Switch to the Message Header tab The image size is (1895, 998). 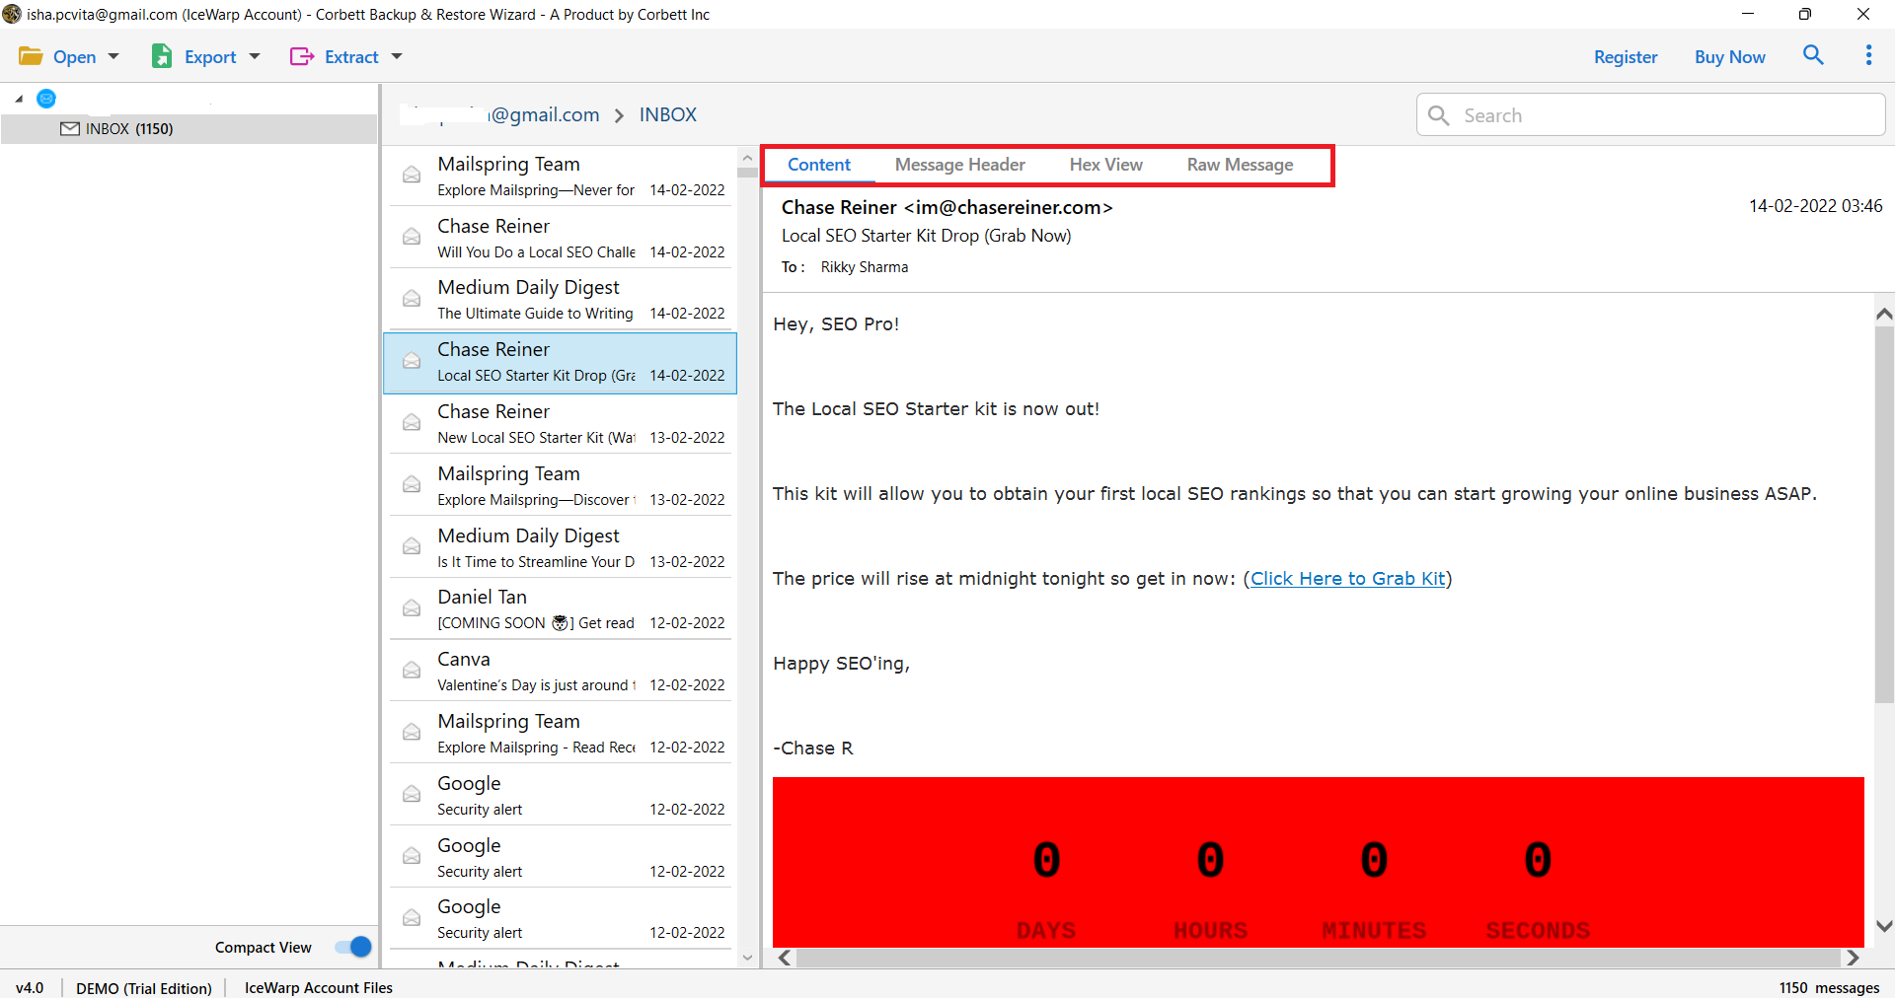point(959,165)
